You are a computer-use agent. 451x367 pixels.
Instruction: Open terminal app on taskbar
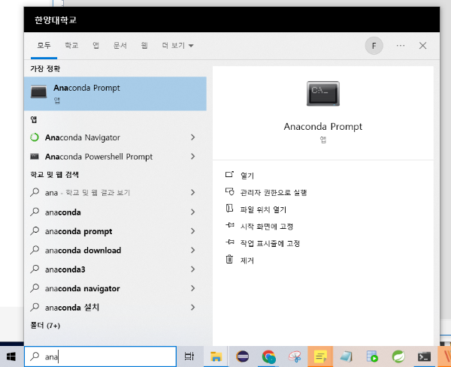click(424, 356)
